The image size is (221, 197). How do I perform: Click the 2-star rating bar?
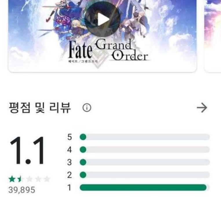coord(145,175)
